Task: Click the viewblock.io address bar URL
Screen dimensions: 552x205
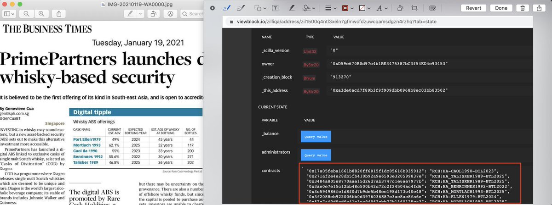Action: [x=335, y=22]
